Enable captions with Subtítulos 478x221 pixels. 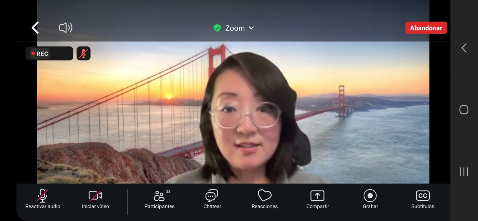(423, 199)
